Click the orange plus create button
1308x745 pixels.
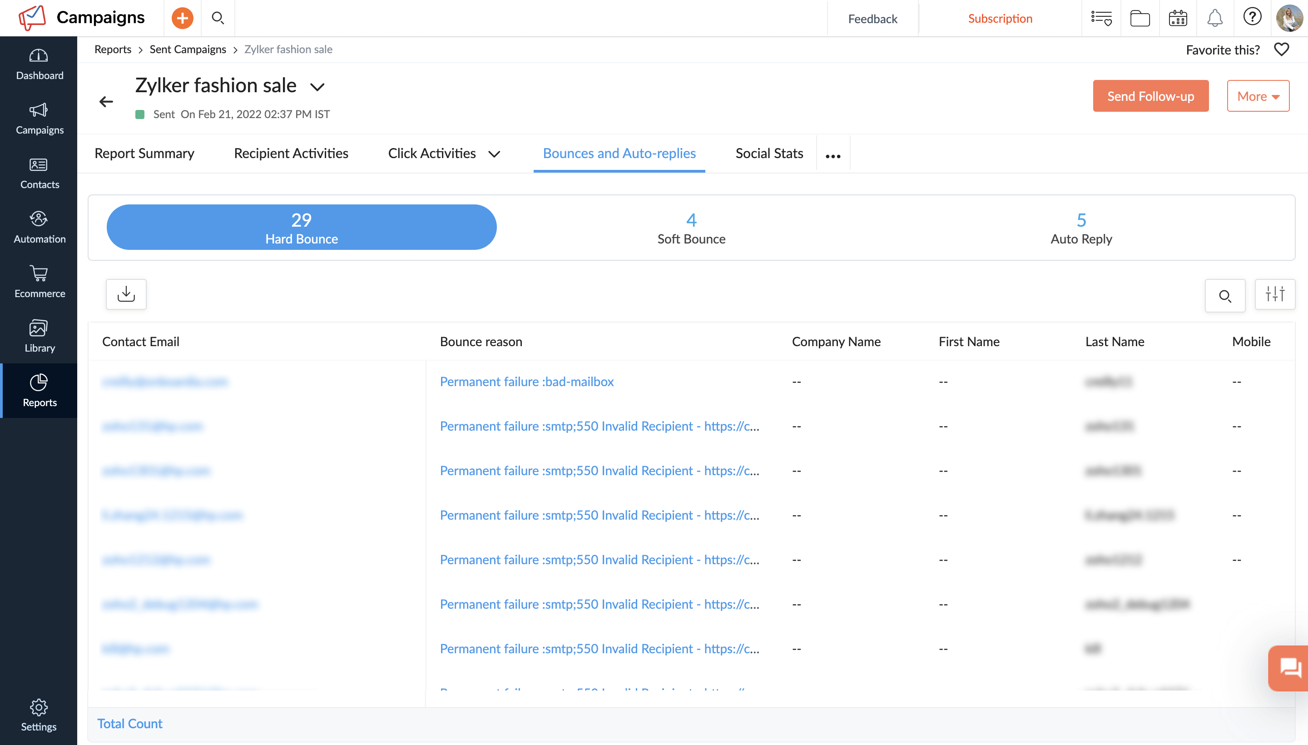[182, 18]
